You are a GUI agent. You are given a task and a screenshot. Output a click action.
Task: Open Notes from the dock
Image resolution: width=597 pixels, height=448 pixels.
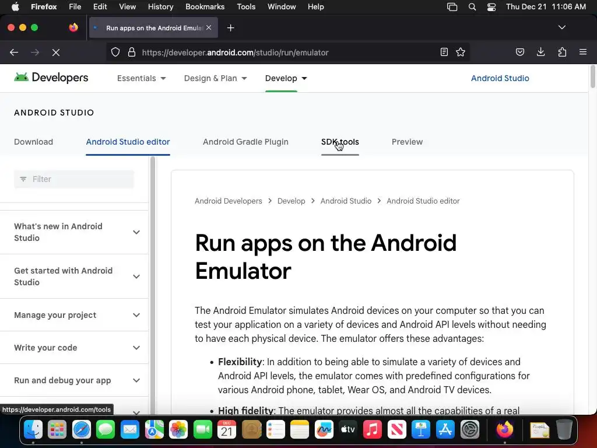pyautogui.click(x=300, y=430)
